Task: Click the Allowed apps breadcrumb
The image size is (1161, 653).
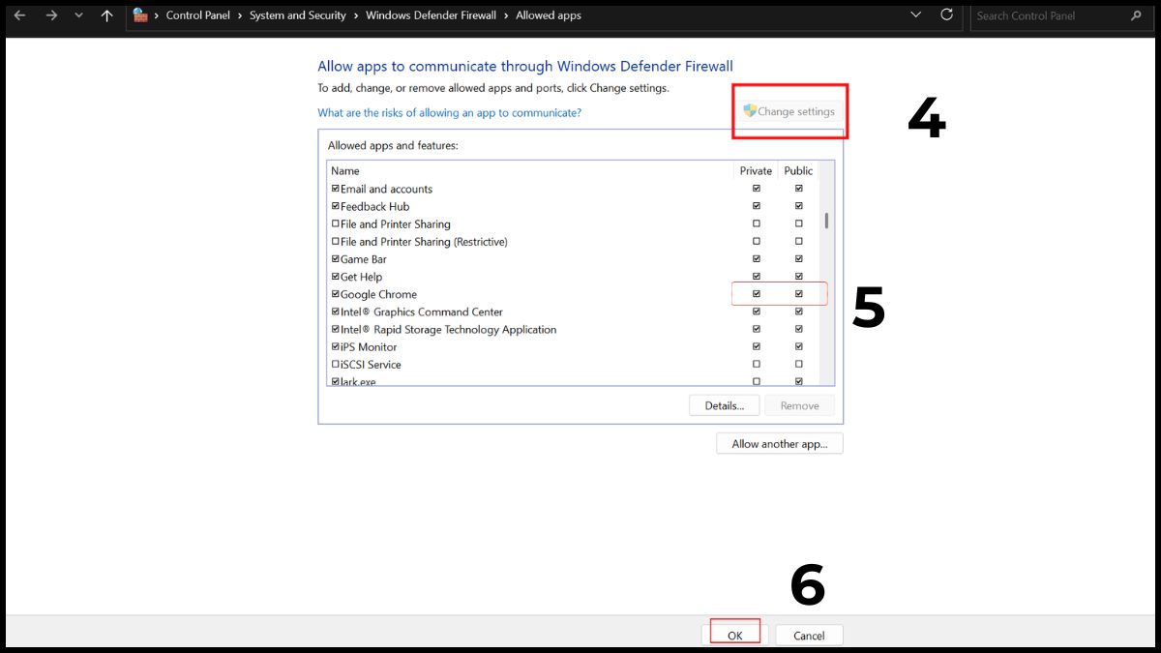Action: pyautogui.click(x=549, y=15)
